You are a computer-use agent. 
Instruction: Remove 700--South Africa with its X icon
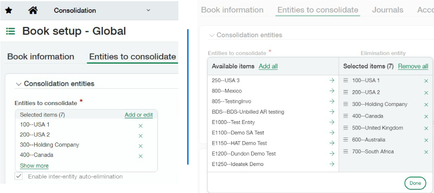tap(426, 152)
